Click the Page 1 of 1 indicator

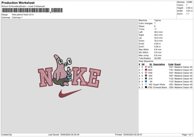point(187,135)
